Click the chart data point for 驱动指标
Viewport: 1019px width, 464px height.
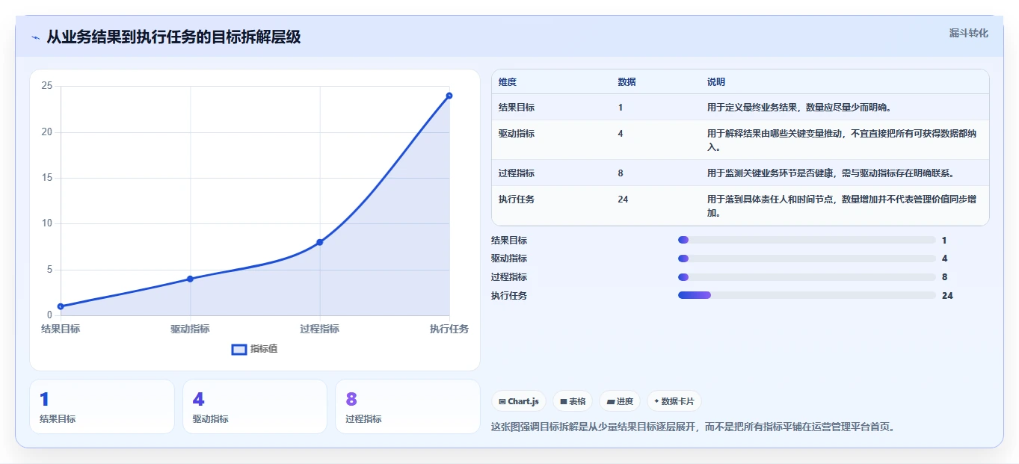click(x=190, y=279)
